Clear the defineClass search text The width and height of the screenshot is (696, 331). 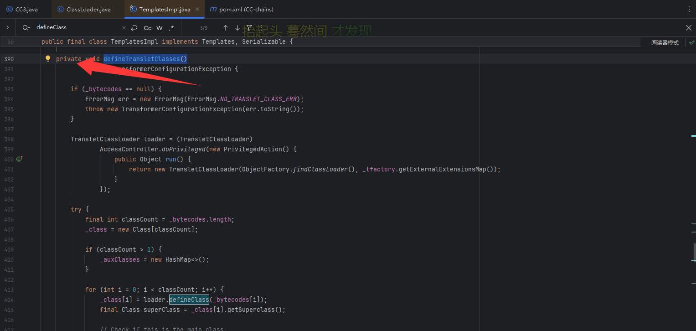pyautogui.click(x=124, y=28)
